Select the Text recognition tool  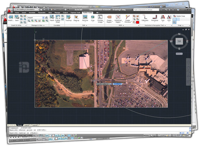tap(163, 18)
